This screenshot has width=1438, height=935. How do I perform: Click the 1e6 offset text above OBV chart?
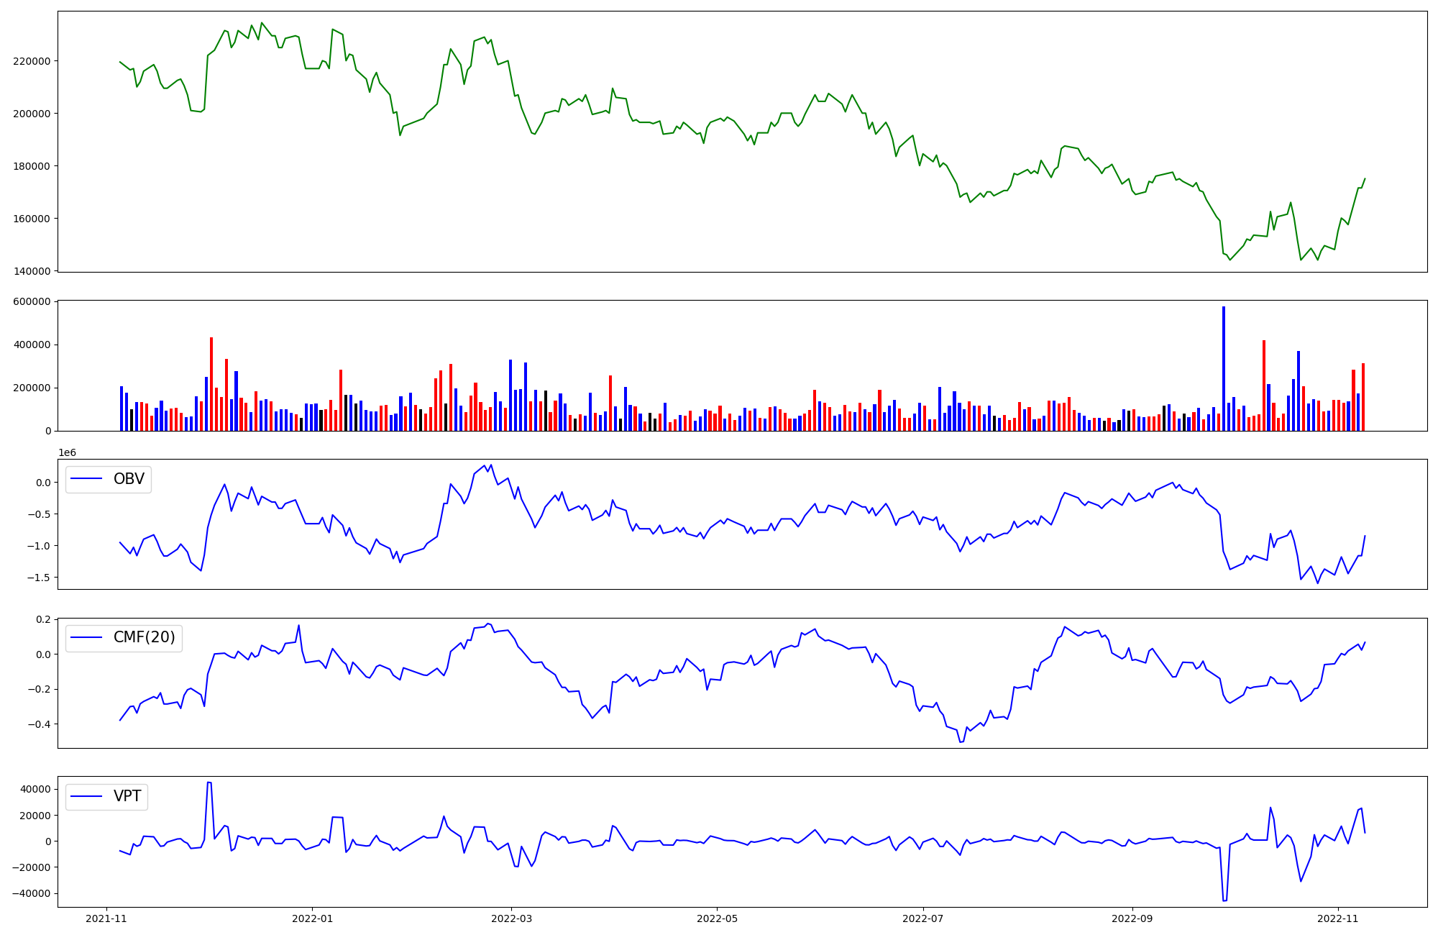pyautogui.click(x=67, y=452)
